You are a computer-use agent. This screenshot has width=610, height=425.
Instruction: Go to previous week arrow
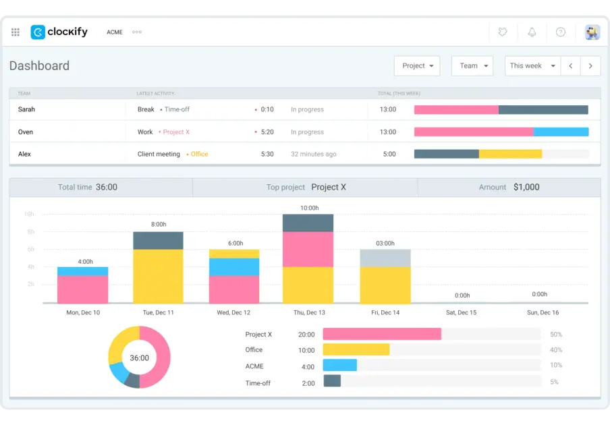click(571, 65)
